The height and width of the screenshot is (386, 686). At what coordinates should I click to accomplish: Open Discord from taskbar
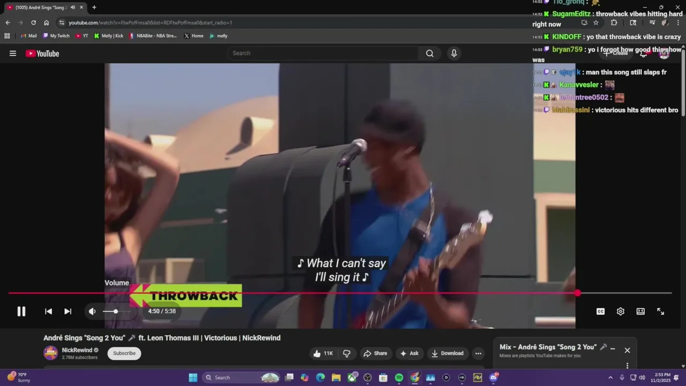[x=494, y=377]
